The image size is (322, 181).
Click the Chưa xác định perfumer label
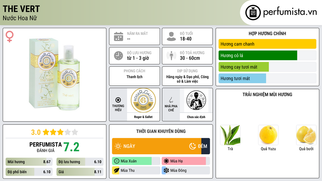196,117
